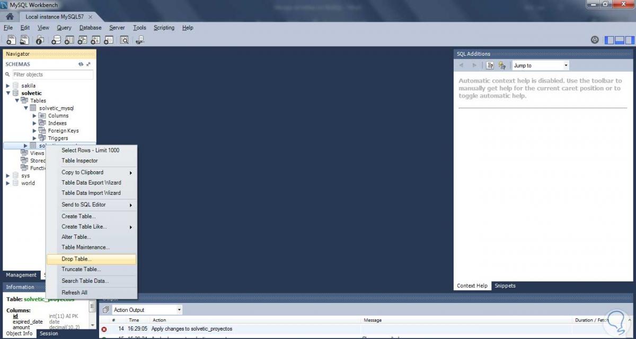Get context help for caret position
The height and width of the screenshot is (339, 636).
(490, 65)
